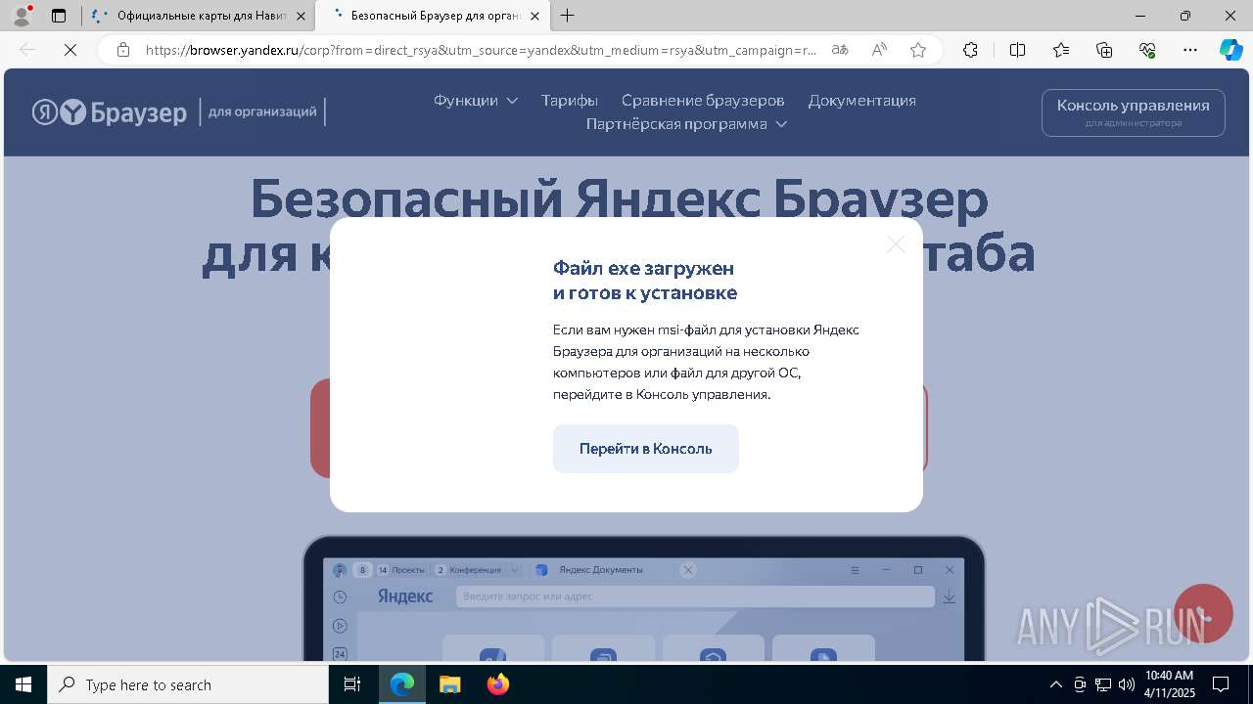Viewport: 1253px width, 704px height.
Task: Open File Explorer from taskbar
Action: (x=450, y=684)
